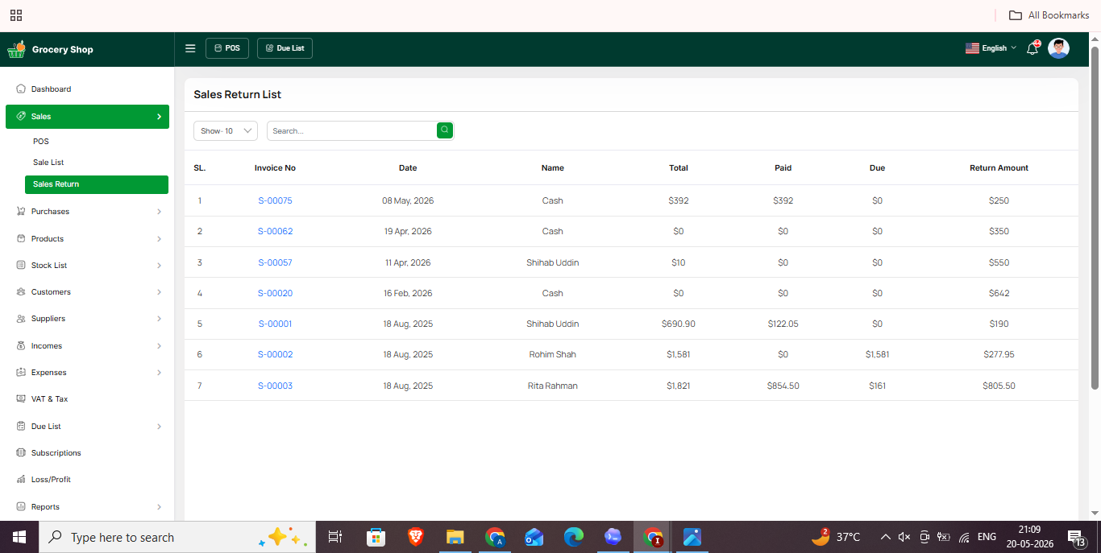This screenshot has height=553, width=1101.
Task: Click the Incomes icon in sidebar
Action: point(21,346)
